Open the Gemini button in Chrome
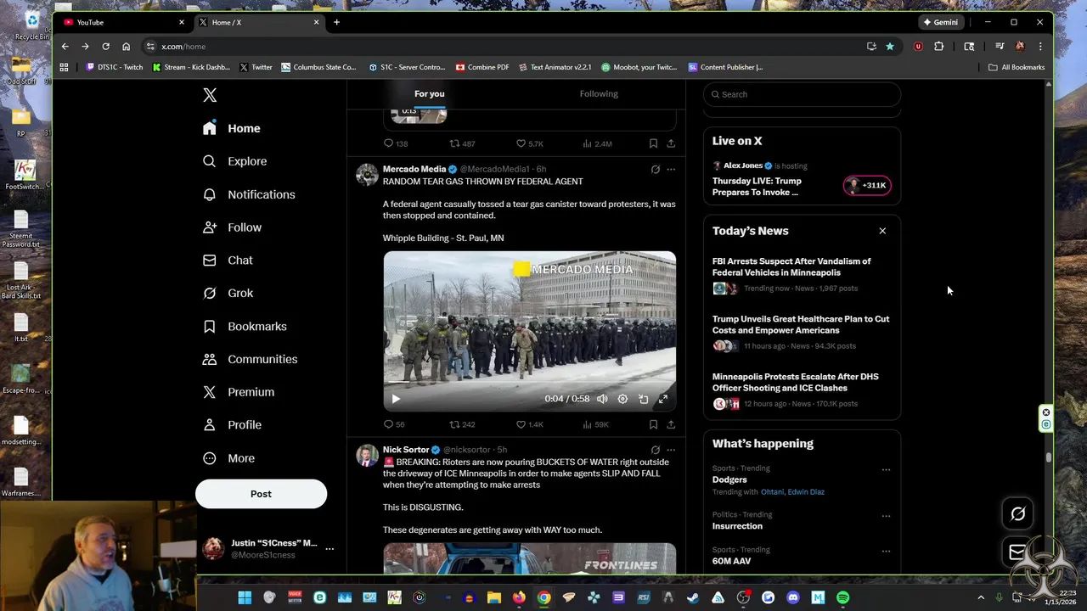This screenshot has width=1087, height=611. 941,22
